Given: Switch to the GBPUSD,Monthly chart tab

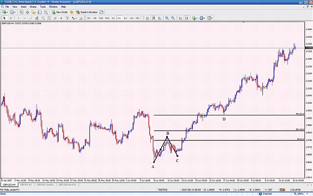Looking at the screenshot, I should pos(67,185).
